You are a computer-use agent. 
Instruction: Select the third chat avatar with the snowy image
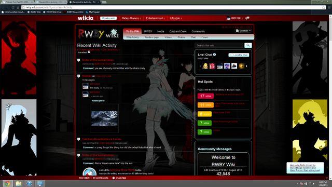[x=219, y=66]
